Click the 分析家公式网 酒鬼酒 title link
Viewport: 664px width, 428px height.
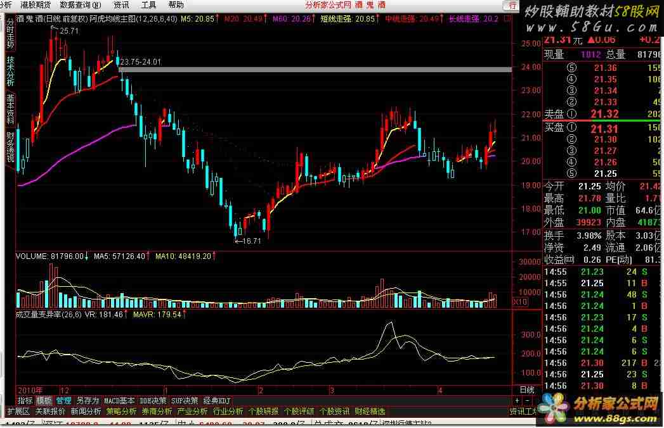click(346, 5)
